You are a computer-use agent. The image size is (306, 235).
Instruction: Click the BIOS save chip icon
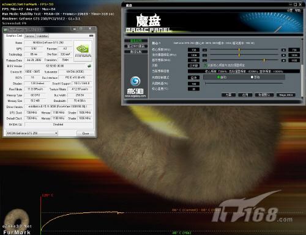click(89, 66)
